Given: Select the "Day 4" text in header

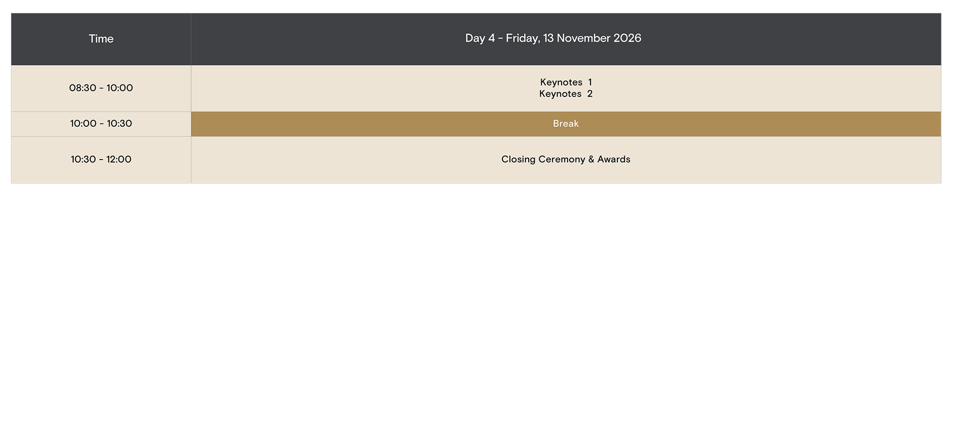Looking at the screenshot, I should pos(479,38).
